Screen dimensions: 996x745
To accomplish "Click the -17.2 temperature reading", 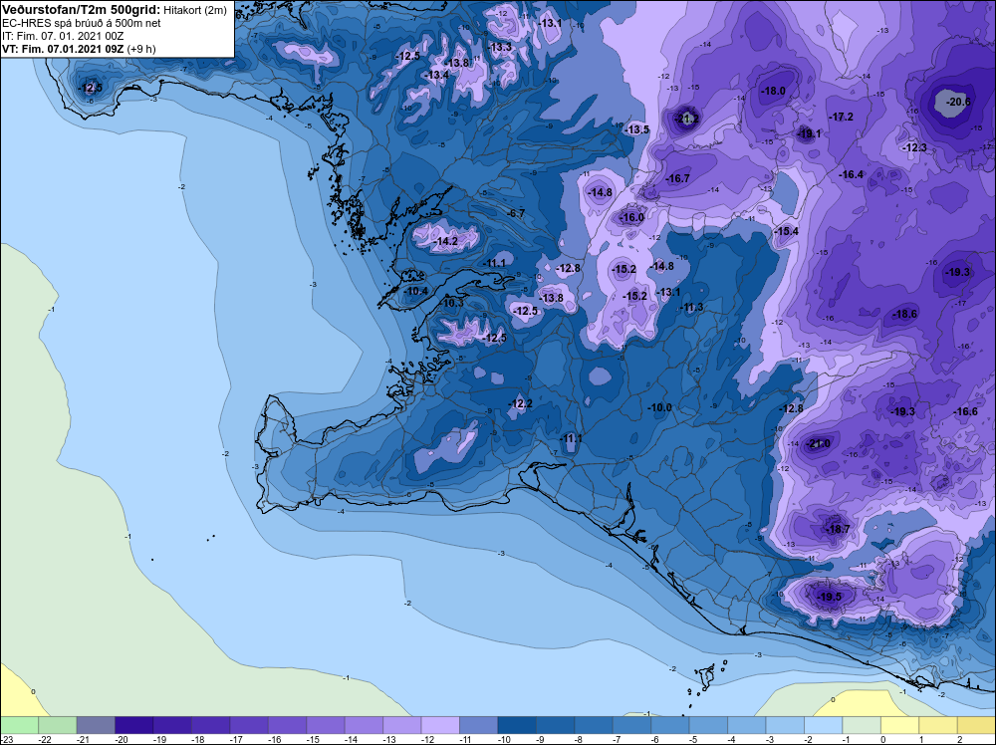I will point(841,117).
